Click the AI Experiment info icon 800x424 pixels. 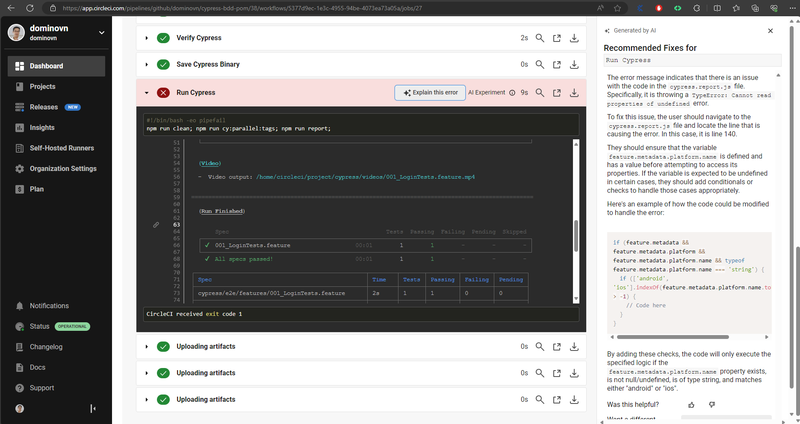[x=512, y=93]
